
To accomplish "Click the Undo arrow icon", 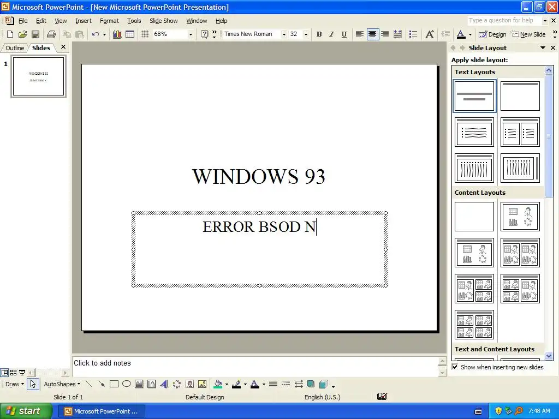I will pyautogui.click(x=95, y=34).
